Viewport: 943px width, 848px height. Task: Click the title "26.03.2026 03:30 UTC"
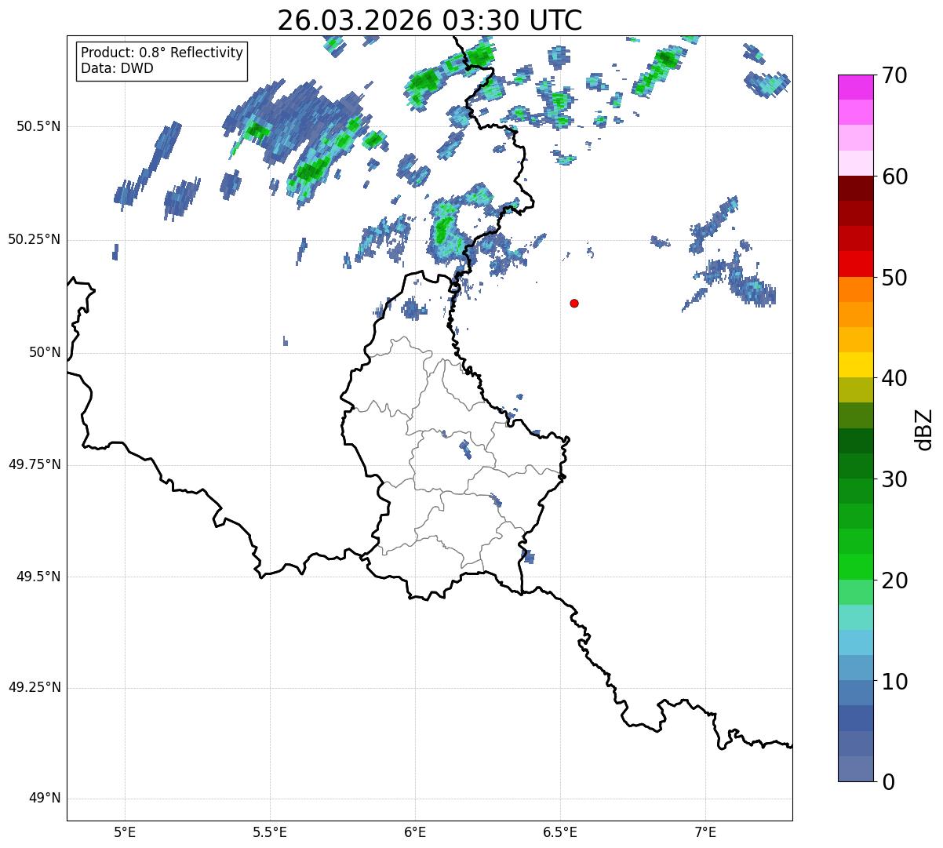(x=430, y=20)
